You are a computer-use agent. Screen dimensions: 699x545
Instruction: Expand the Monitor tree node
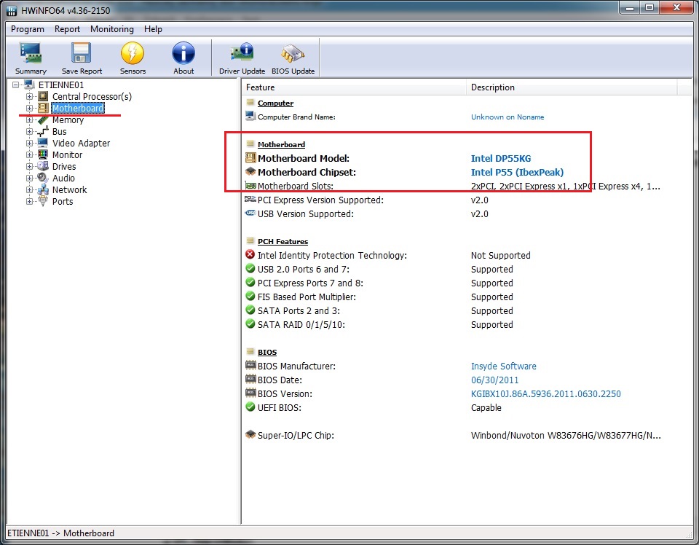coord(29,154)
